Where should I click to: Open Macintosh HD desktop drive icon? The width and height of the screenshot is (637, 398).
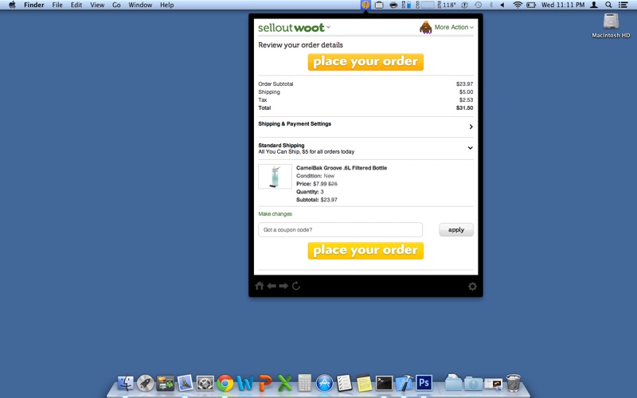click(611, 25)
